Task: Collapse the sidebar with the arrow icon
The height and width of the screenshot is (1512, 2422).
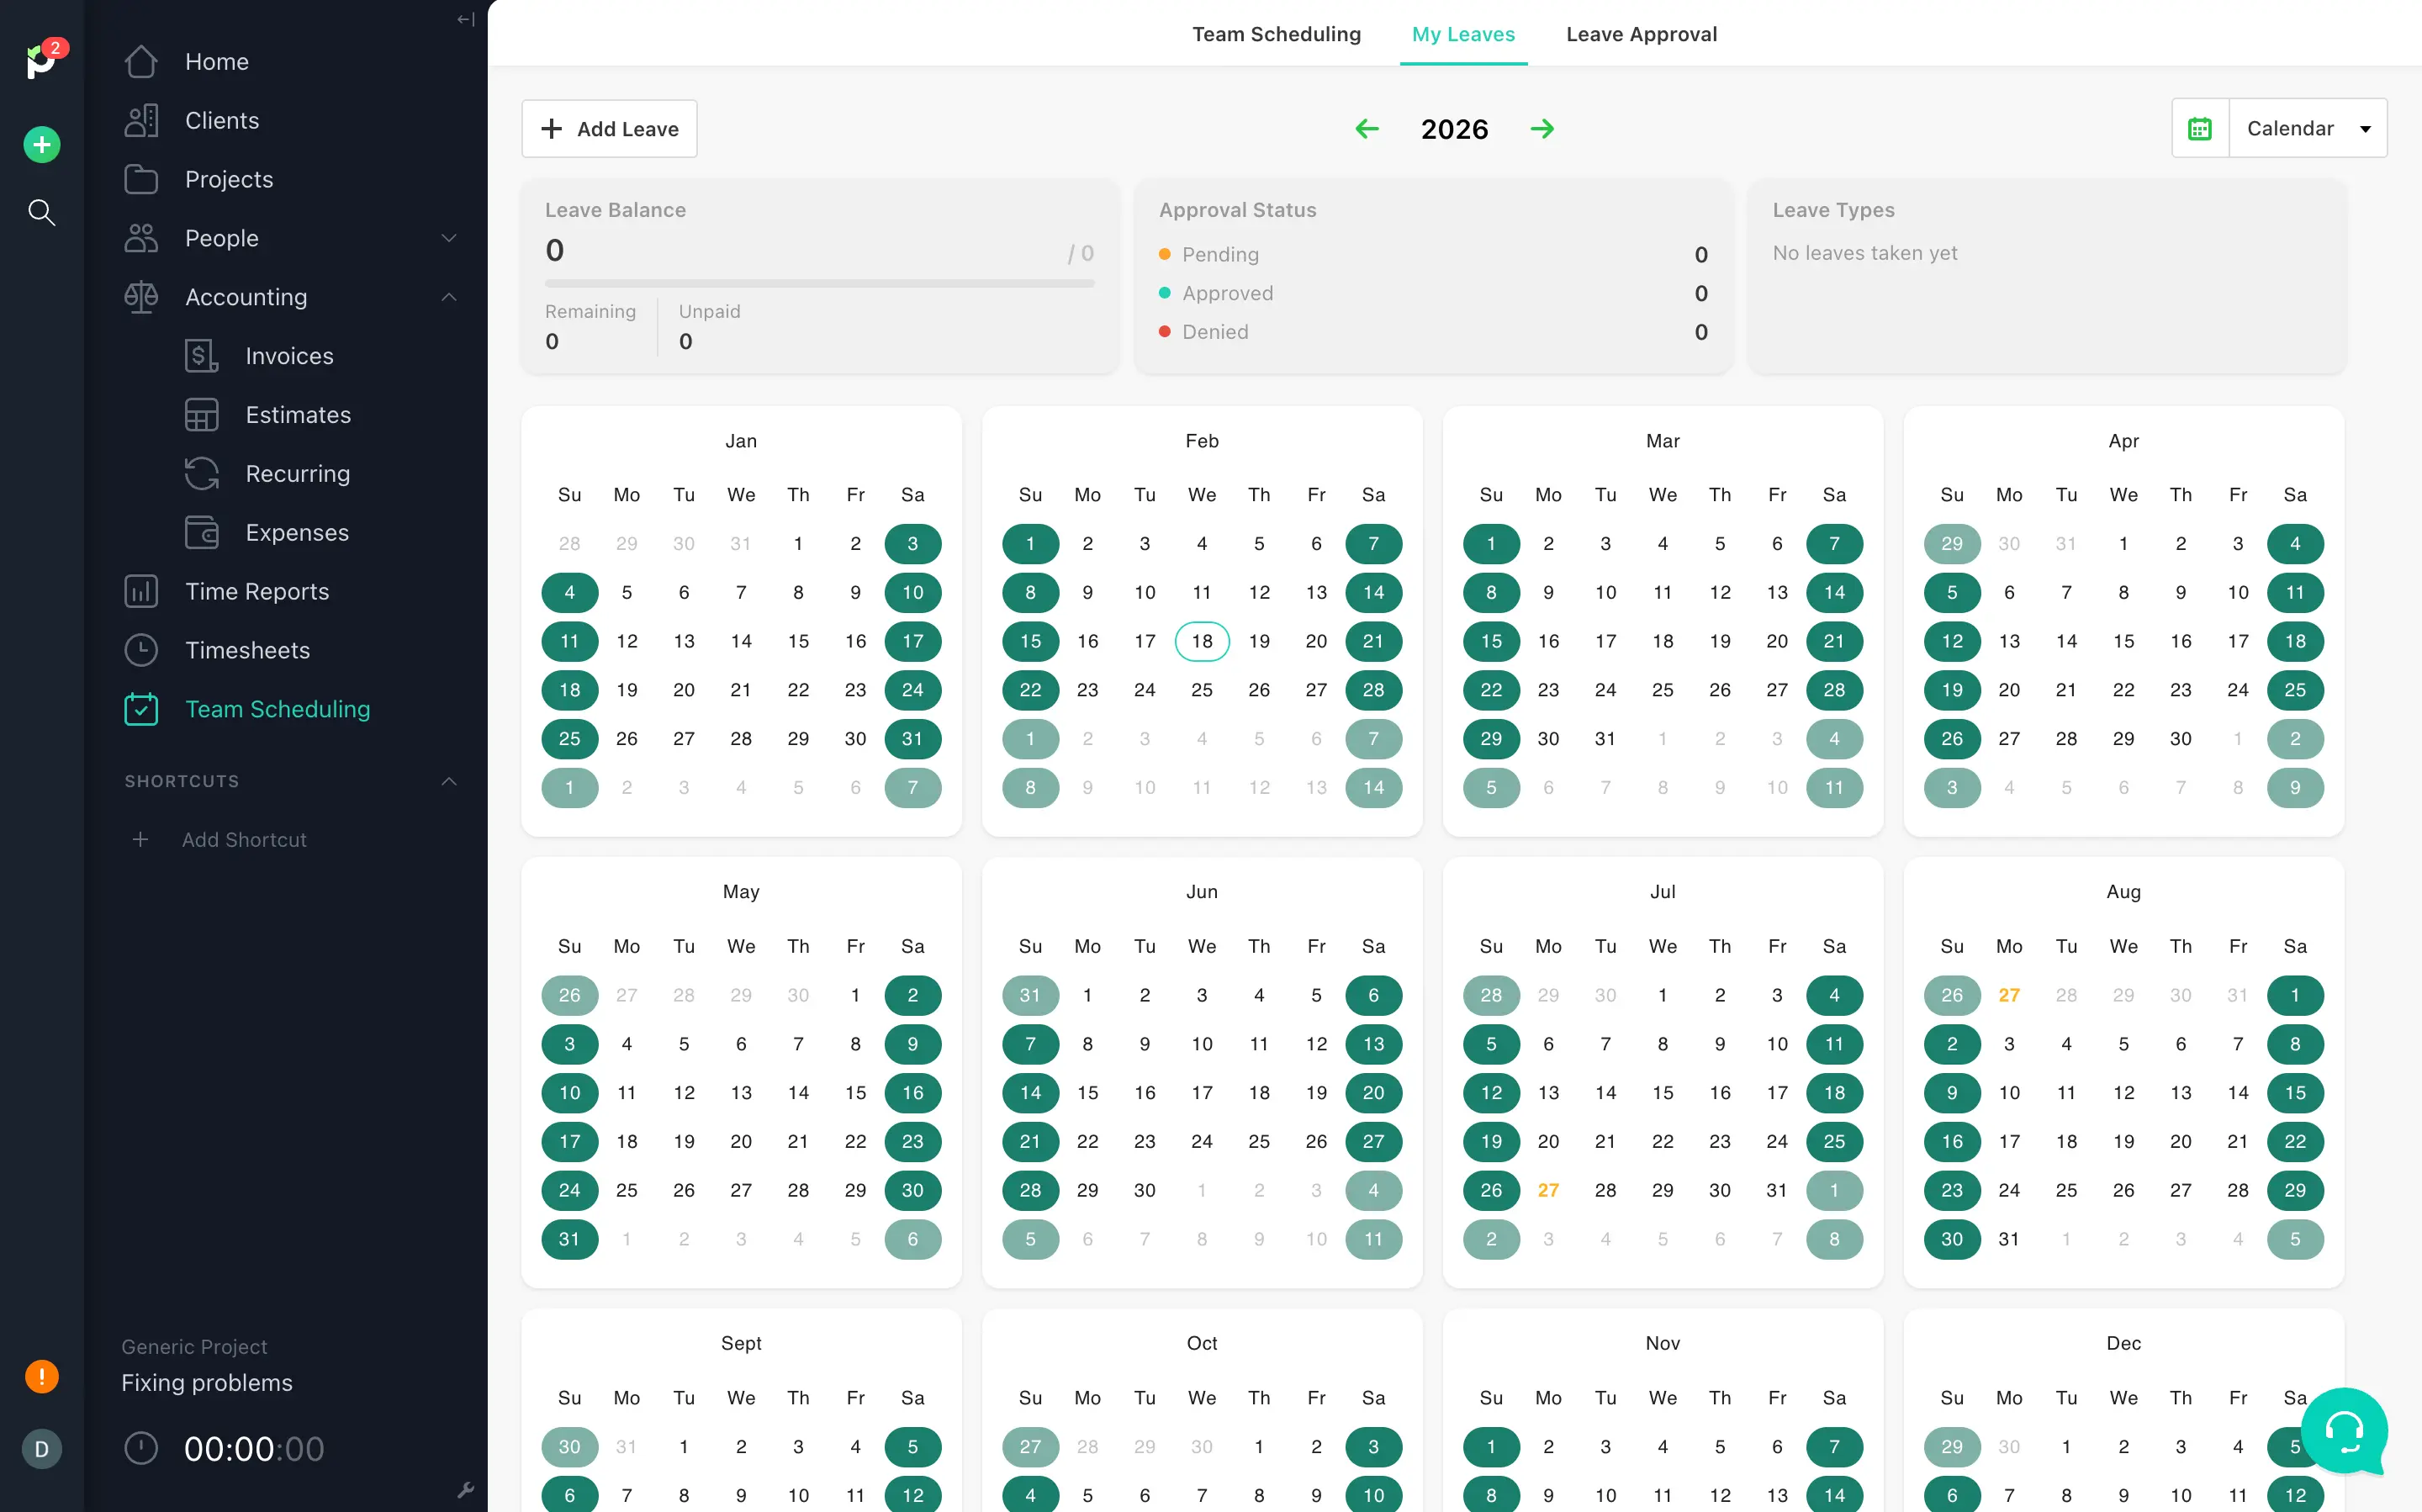Action: [465, 19]
